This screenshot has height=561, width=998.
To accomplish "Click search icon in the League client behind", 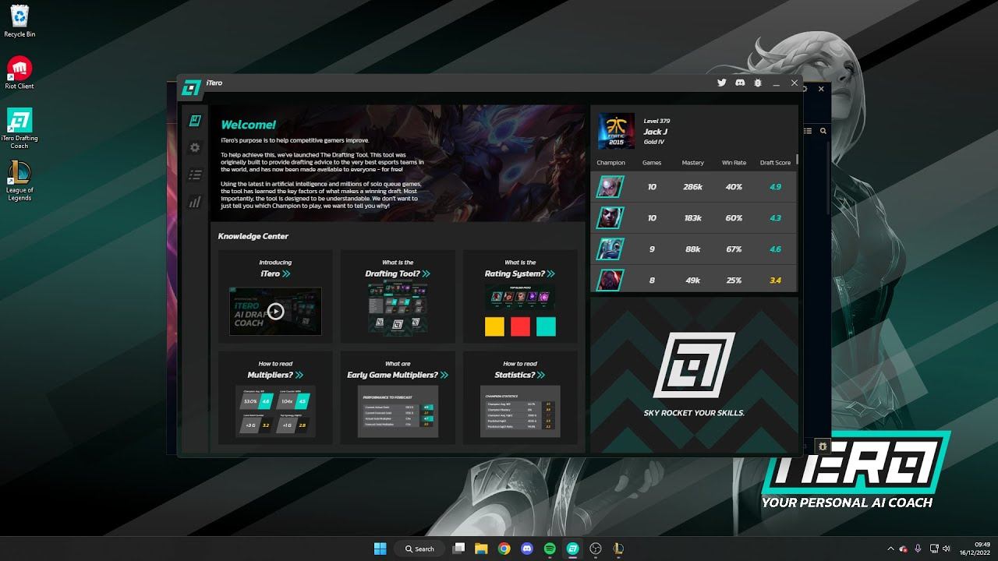I will point(823,131).
